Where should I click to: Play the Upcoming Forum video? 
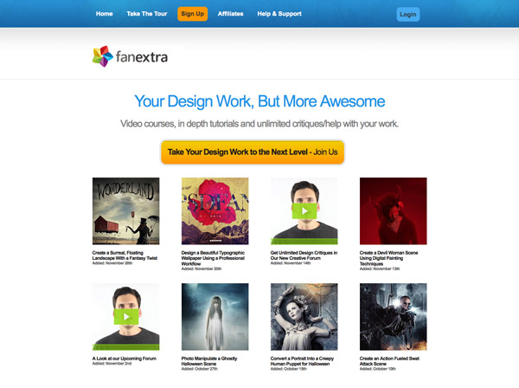pos(126,317)
